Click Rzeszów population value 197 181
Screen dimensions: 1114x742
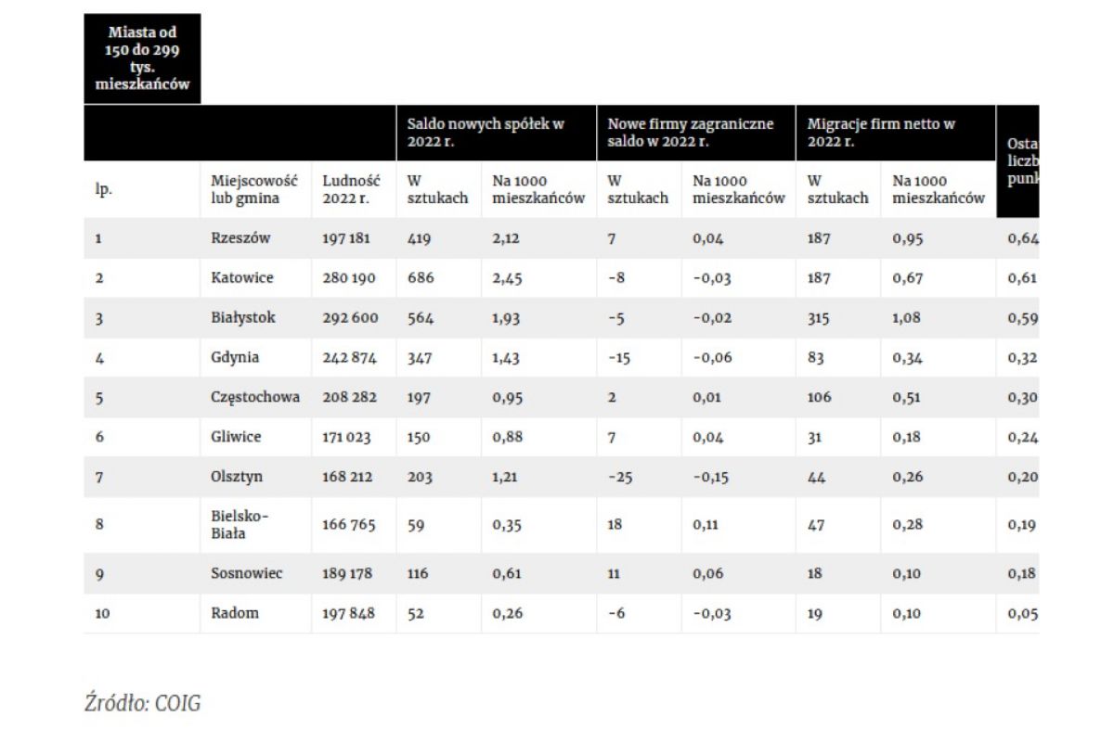pos(346,238)
